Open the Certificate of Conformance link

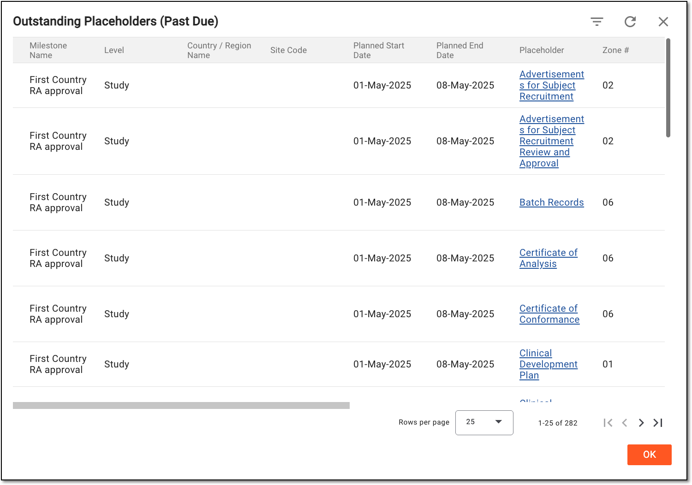[x=549, y=314]
